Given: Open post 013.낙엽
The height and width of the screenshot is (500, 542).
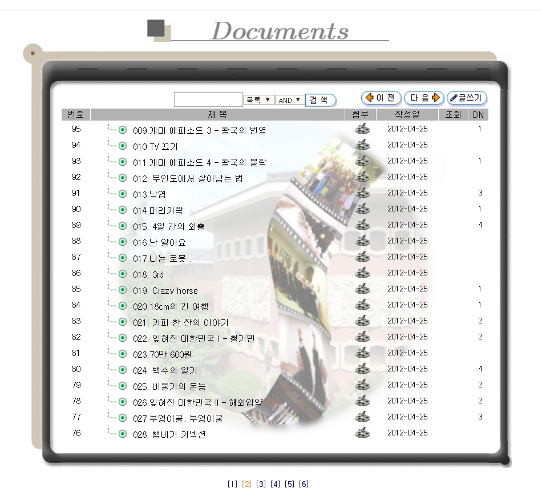Looking at the screenshot, I should pyautogui.click(x=149, y=195).
